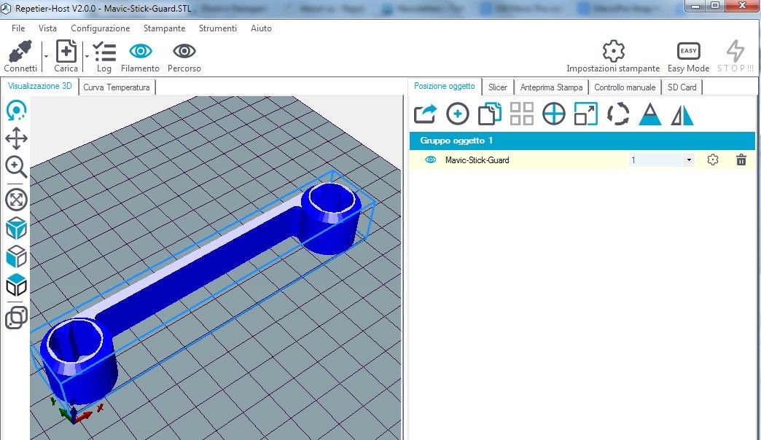Click the Carica load file icon
Viewport: 761px width, 440px height.
pyautogui.click(x=66, y=52)
